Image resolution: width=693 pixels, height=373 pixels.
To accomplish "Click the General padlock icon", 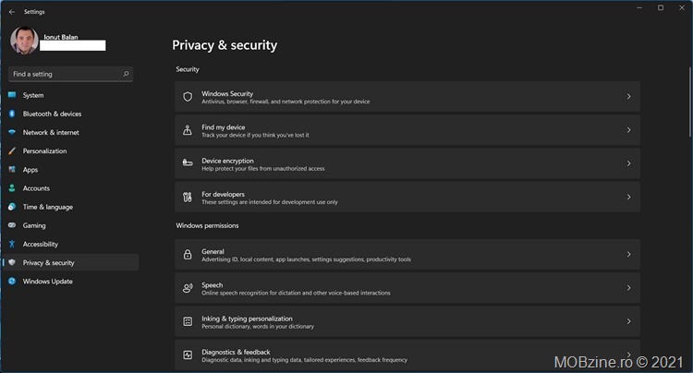I will point(188,254).
